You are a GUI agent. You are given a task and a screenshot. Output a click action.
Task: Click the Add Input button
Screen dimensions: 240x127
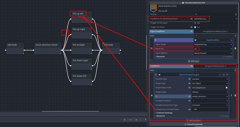tap(193, 61)
